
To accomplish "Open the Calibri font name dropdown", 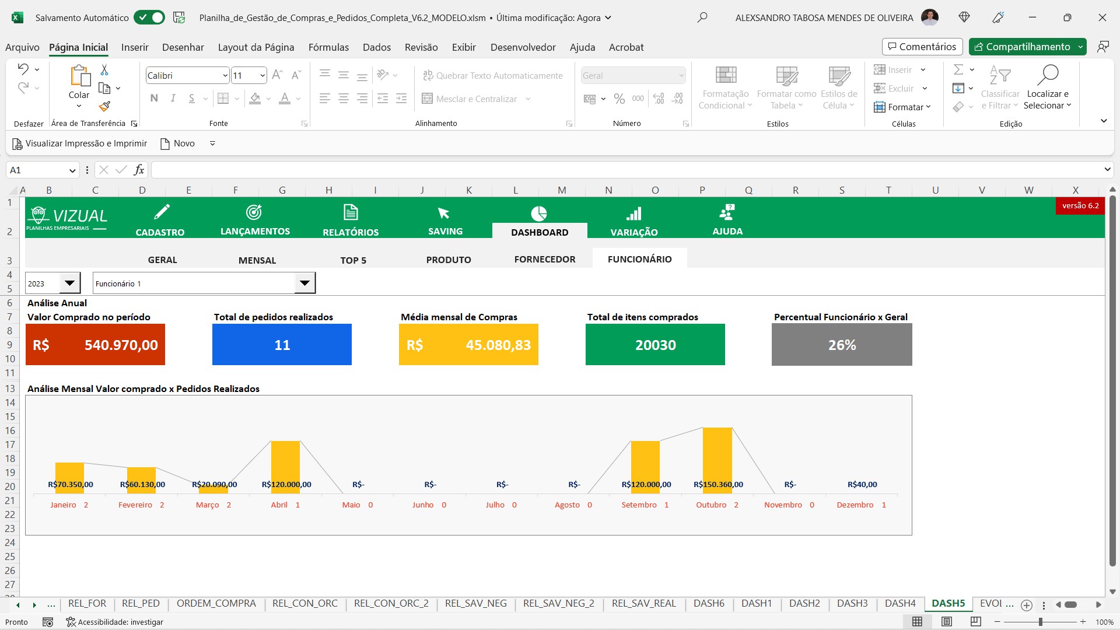I will (x=225, y=76).
